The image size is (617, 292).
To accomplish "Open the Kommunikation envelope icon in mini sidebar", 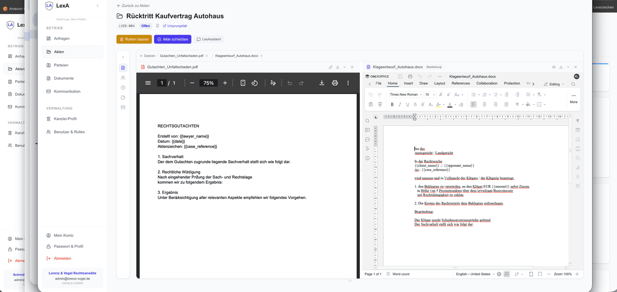I will point(123,107).
